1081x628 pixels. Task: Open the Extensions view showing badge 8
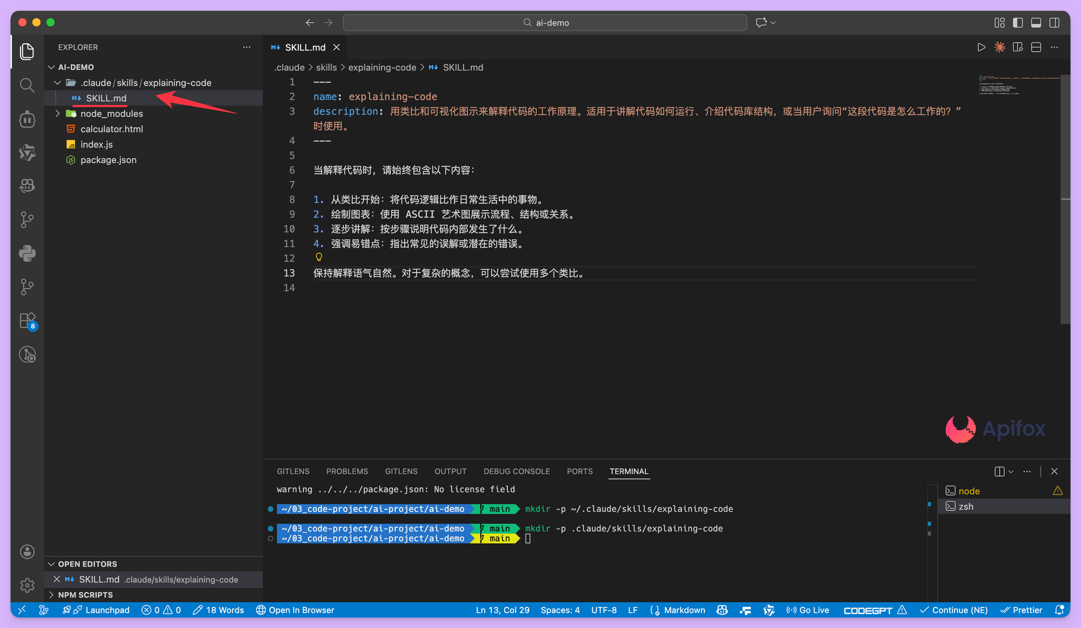pos(27,320)
